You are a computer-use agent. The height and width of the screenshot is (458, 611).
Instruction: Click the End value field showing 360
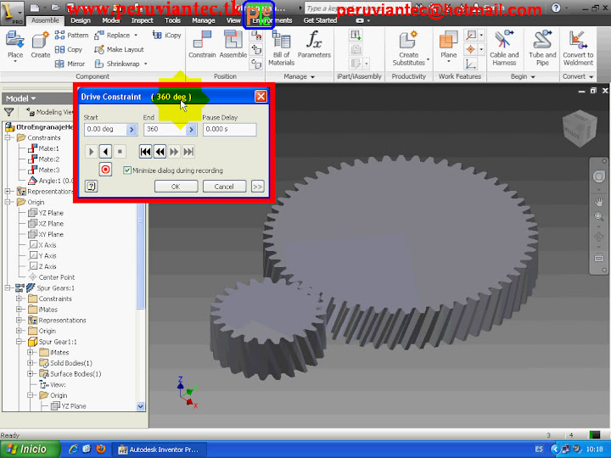coord(165,129)
